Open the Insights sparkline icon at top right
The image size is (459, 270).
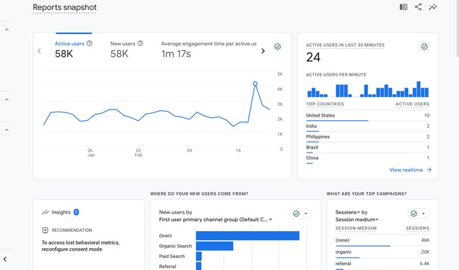(x=433, y=7)
